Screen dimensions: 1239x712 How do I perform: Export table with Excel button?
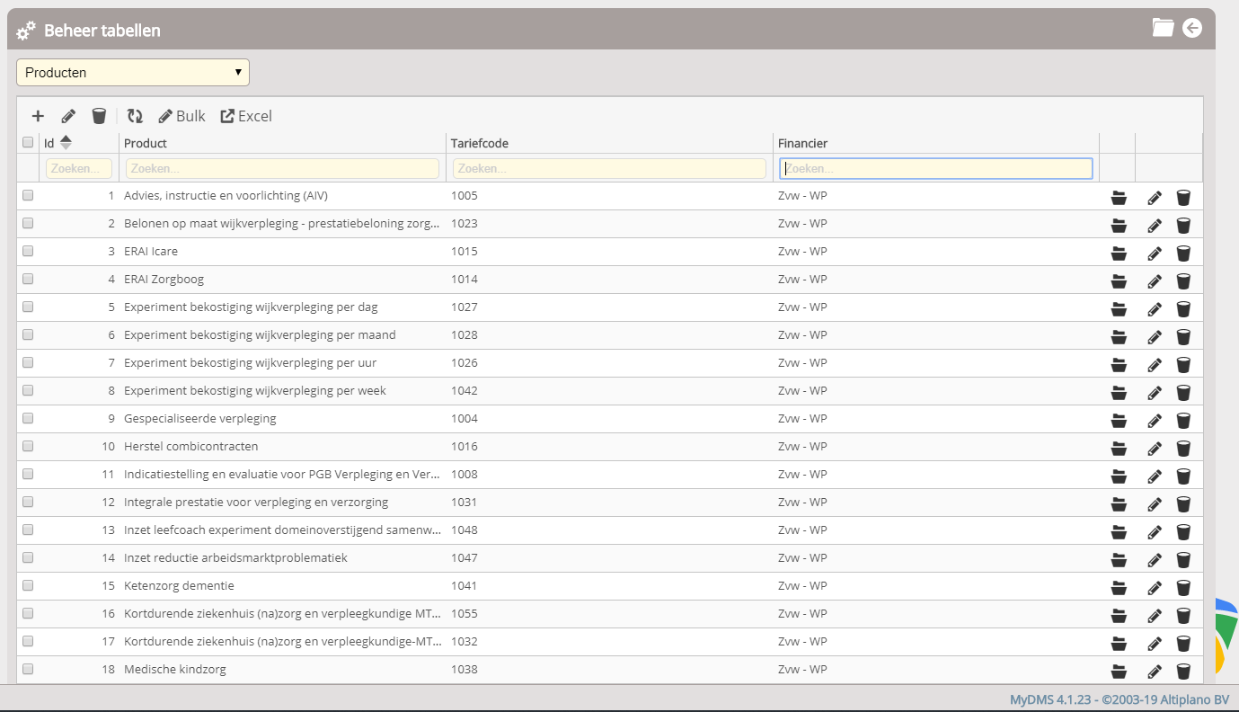[x=246, y=116]
